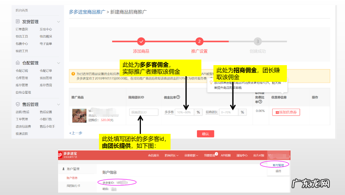
Task: Open API权限 in top navigation
Action: (x=226, y=155)
